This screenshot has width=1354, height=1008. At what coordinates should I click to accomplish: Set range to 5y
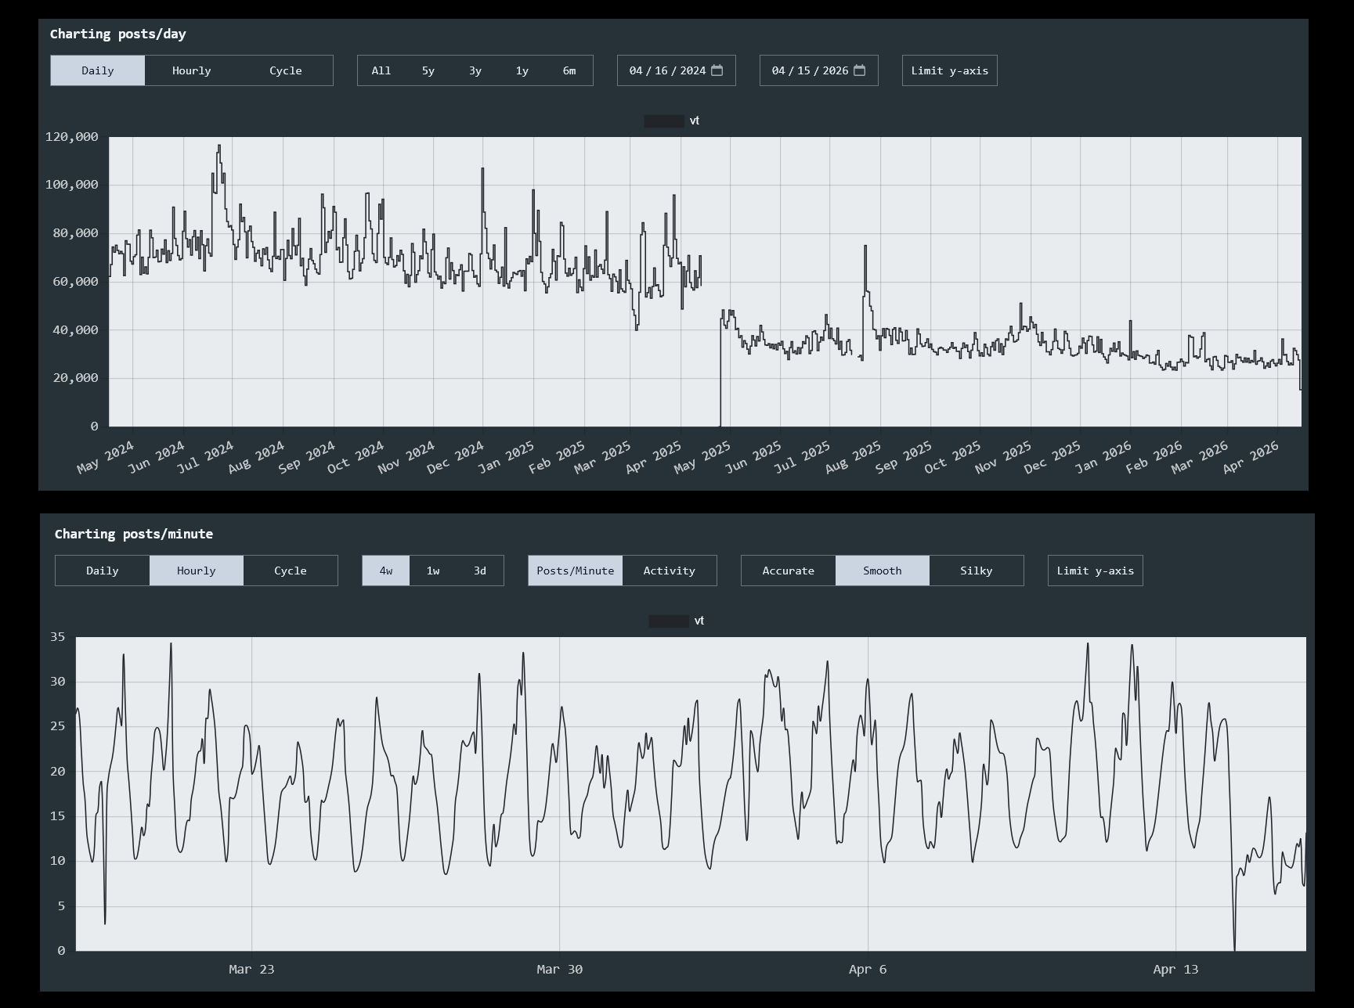(x=428, y=70)
